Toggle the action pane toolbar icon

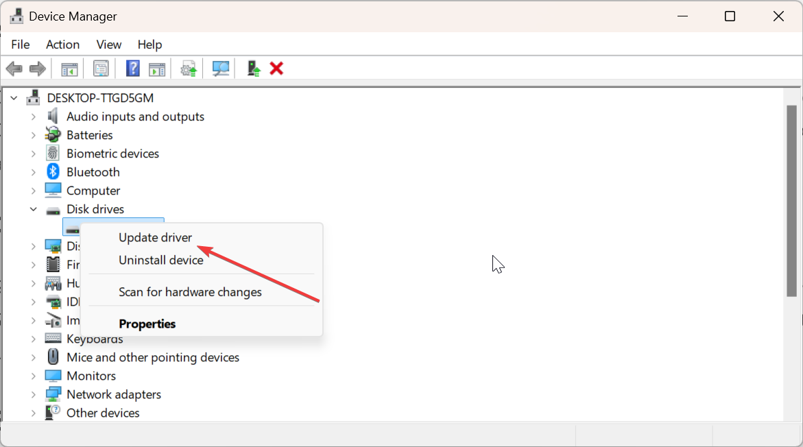[157, 69]
